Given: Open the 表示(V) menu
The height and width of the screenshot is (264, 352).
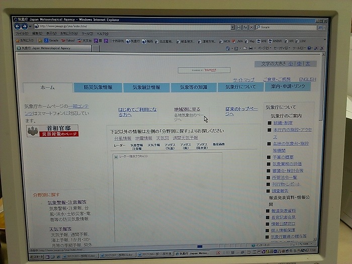Looking at the screenshot, I should 51,34.
